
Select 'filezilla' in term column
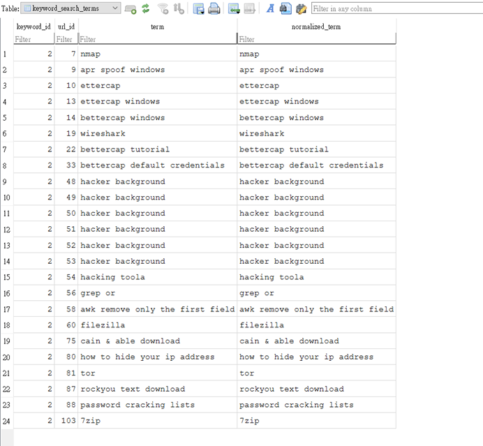click(158, 325)
